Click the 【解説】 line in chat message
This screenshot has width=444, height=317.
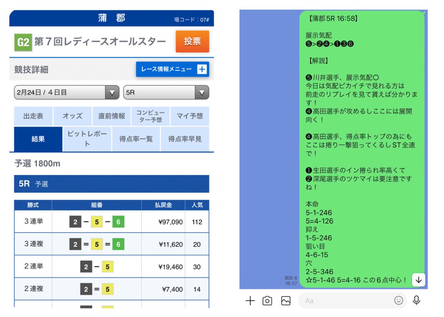click(319, 61)
